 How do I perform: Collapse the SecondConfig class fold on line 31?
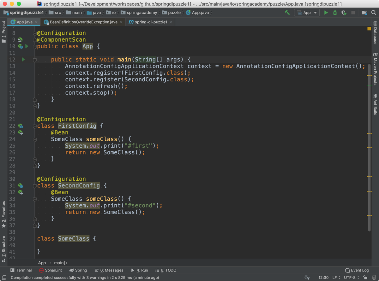coord(35,185)
